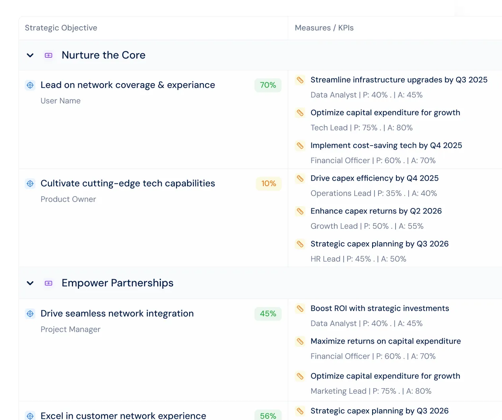Click the 45% progress badge
Screen dimensions: 502x420
click(x=268, y=314)
